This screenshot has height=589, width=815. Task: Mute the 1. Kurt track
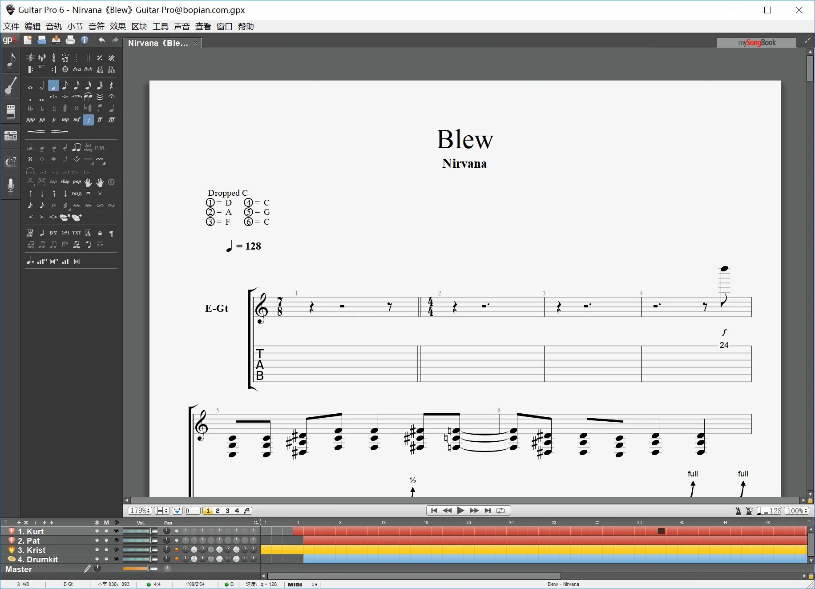pos(106,531)
